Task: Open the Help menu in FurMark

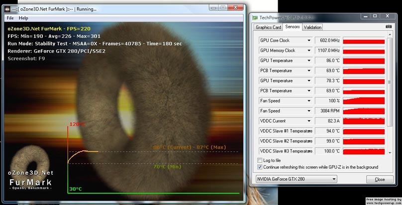Action: click(x=23, y=18)
